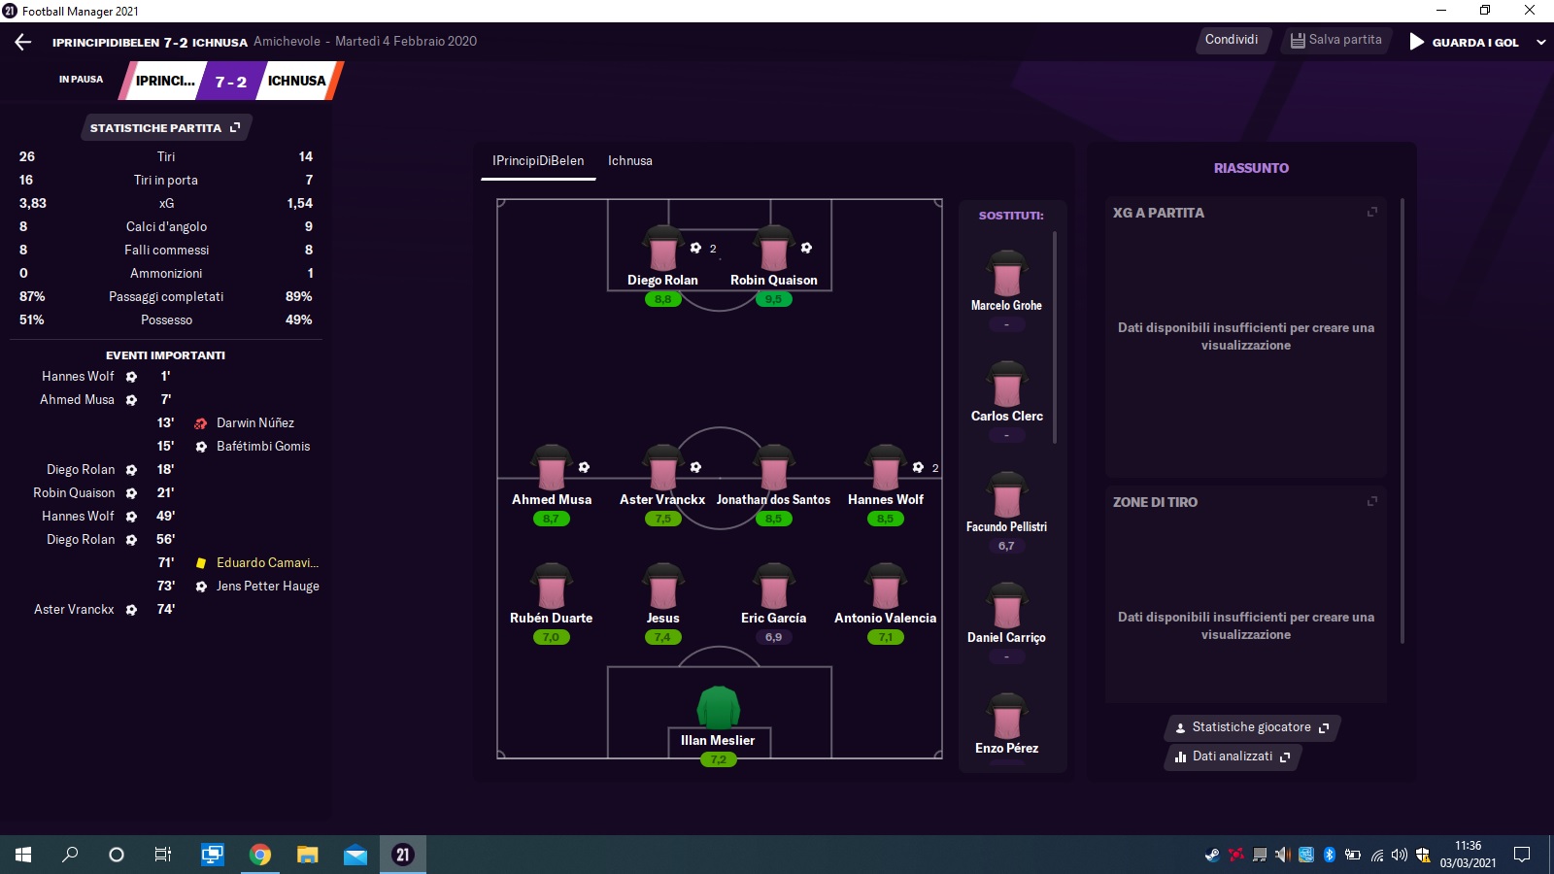Screen dimensions: 1554x874
Task: Click the Jesus player name label
Action: click(663, 618)
